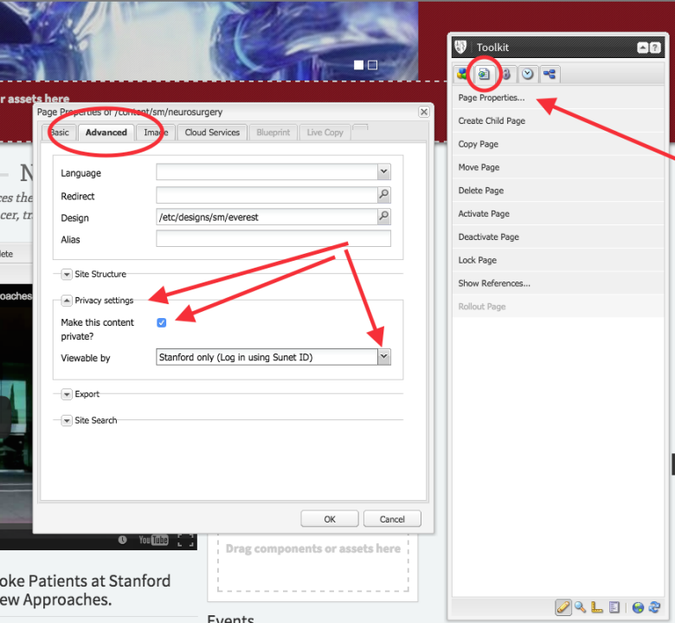Switch to Design mode with the ruler icon
This screenshot has height=623, width=675.
pyautogui.click(x=596, y=607)
